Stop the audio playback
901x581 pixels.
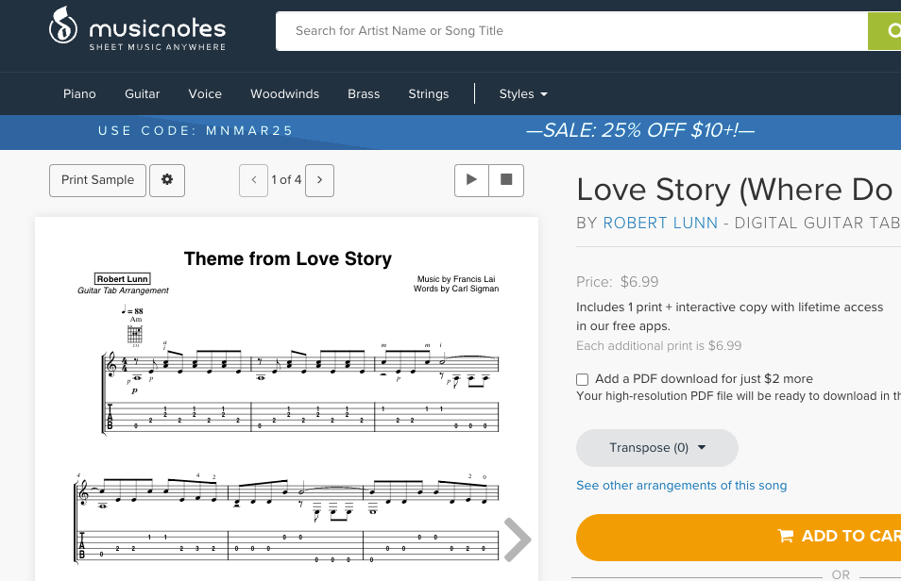point(506,180)
